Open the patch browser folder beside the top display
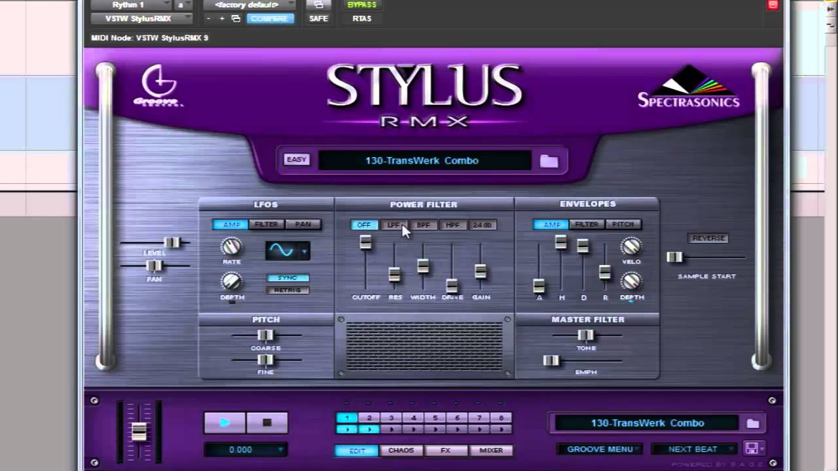This screenshot has width=838, height=471. tap(549, 161)
